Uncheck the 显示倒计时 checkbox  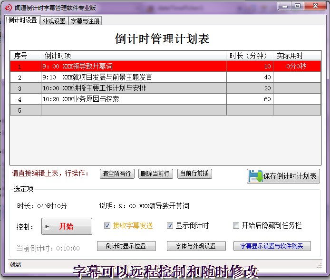pos(170,226)
